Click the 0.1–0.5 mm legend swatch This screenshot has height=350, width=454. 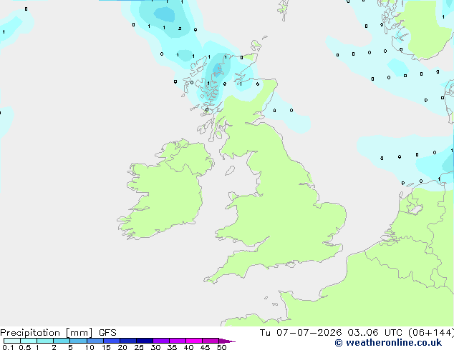pyautogui.click(x=12, y=341)
